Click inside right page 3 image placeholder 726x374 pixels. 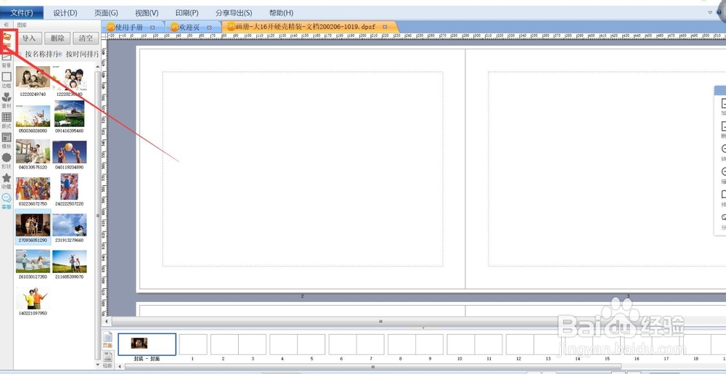pos(607,169)
